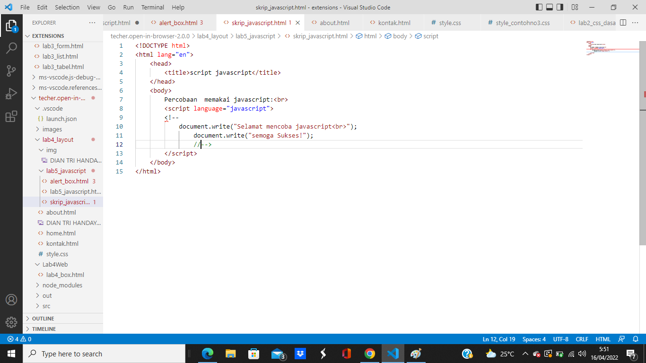This screenshot has height=363, width=646.
Task: Open the Extensions view
Action: point(11,114)
